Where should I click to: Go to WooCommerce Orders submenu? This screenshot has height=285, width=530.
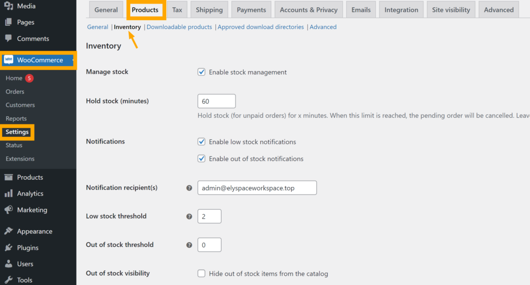tap(15, 91)
